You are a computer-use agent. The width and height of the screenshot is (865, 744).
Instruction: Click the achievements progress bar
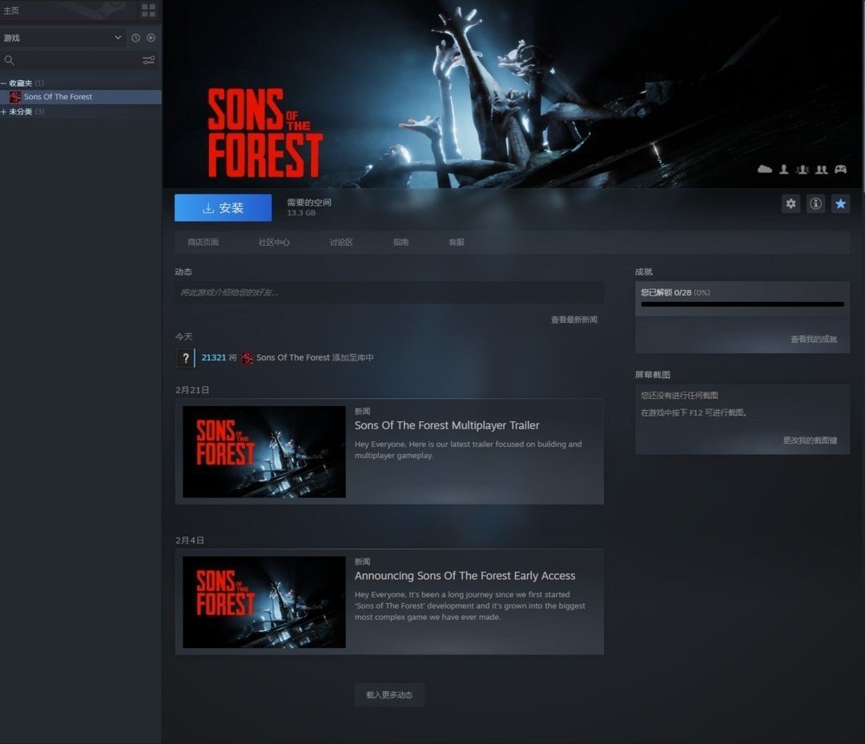coord(742,304)
